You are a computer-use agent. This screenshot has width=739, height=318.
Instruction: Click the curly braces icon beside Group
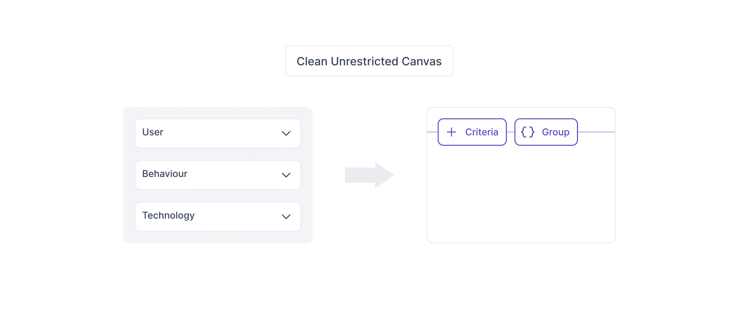527,132
